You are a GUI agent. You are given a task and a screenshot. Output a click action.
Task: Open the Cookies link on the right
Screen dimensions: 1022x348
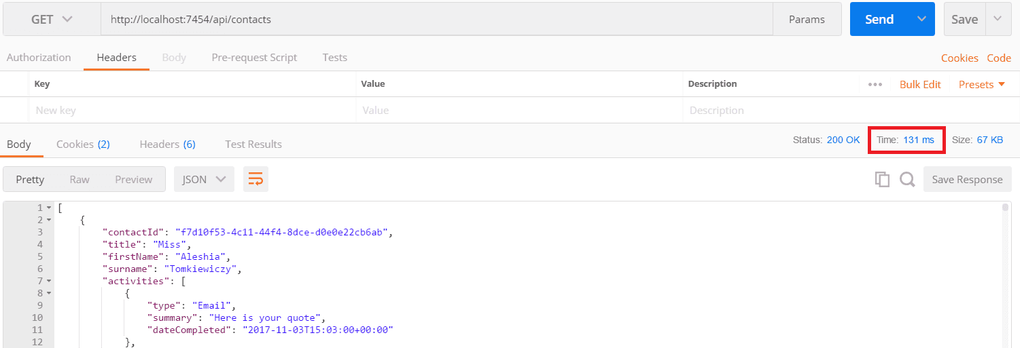(x=959, y=58)
